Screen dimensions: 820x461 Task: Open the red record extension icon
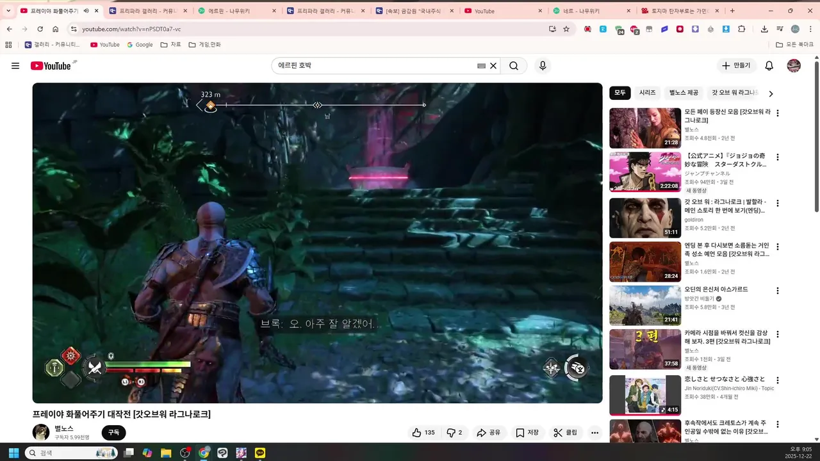680,29
